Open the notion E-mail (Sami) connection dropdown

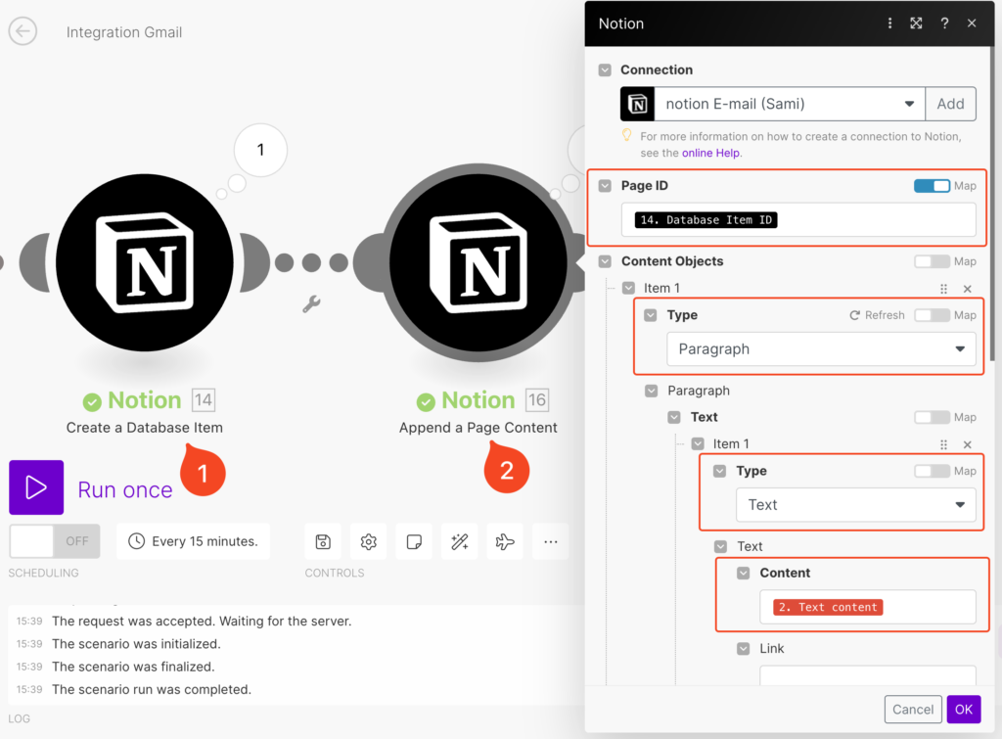point(790,104)
